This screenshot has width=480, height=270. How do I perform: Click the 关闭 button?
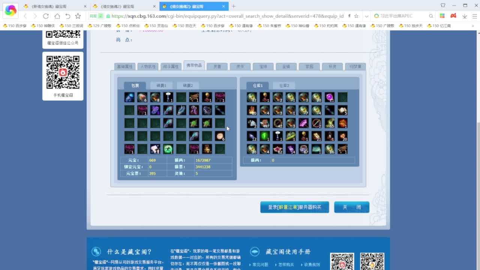pyautogui.click(x=352, y=207)
